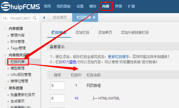Open 管理内容 in the sidebar

click(x=18, y=35)
